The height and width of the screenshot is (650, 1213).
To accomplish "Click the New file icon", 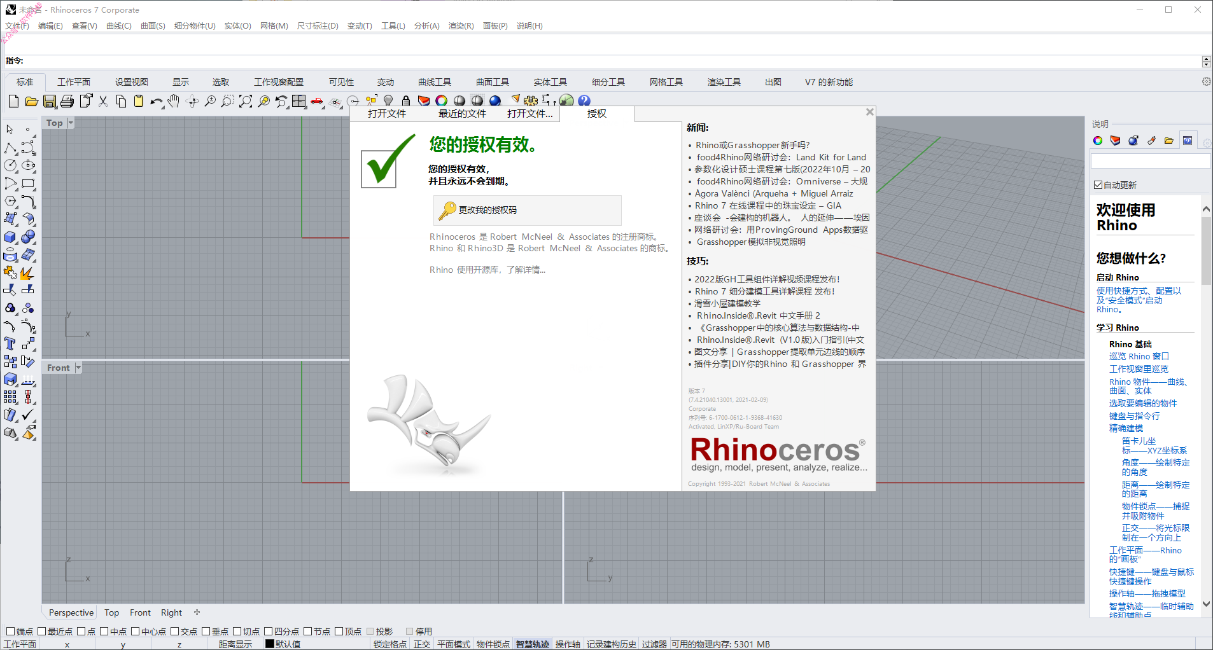I will coord(13,101).
